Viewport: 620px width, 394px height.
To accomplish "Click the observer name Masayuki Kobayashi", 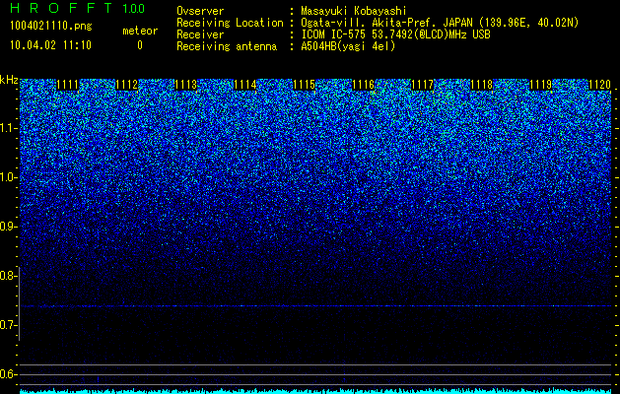I will tap(354, 11).
